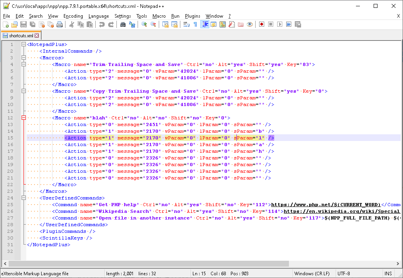
Task: Close the shortcuts.xml tab with its X
Action: tap(37, 36)
